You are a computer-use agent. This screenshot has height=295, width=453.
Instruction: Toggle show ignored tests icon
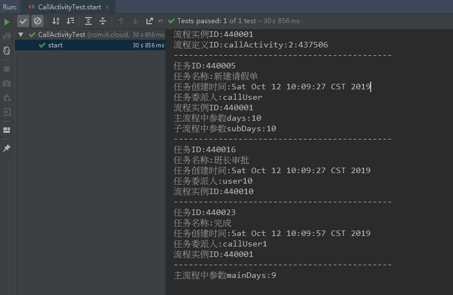pyautogui.click(x=38, y=21)
